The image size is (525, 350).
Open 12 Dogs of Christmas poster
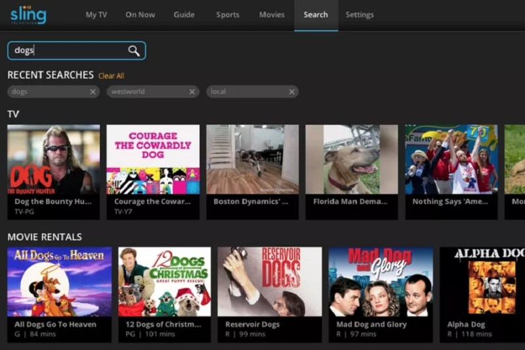point(165,282)
